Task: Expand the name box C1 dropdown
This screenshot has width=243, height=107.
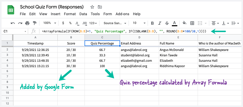Action: (x=25, y=32)
